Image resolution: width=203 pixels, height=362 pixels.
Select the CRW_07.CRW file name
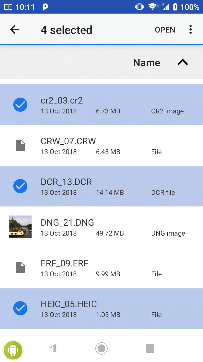(68, 141)
